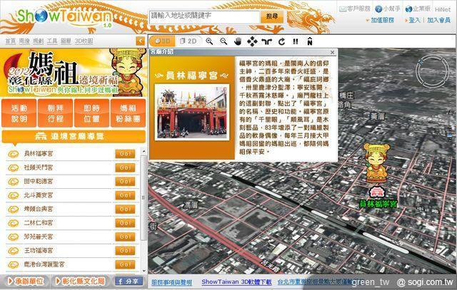Select 王功福海宮 list entry text
This screenshot has height=290, width=457.
39,250
